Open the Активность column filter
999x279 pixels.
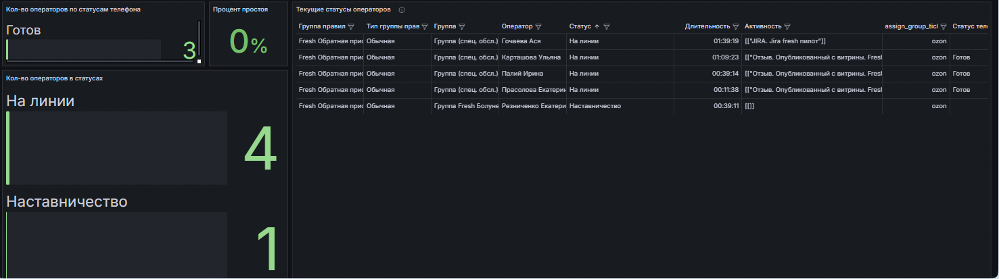[x=787, y=26]
